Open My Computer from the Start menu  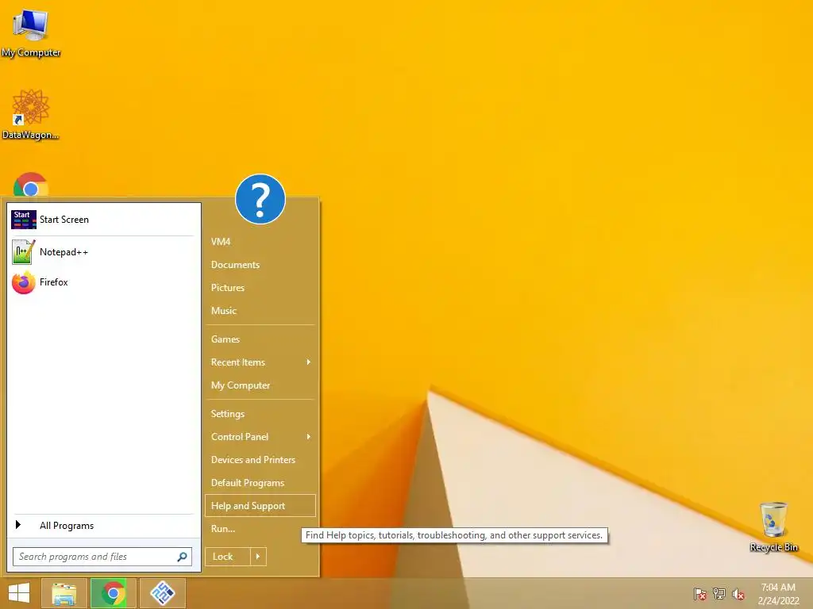[260, 385]
